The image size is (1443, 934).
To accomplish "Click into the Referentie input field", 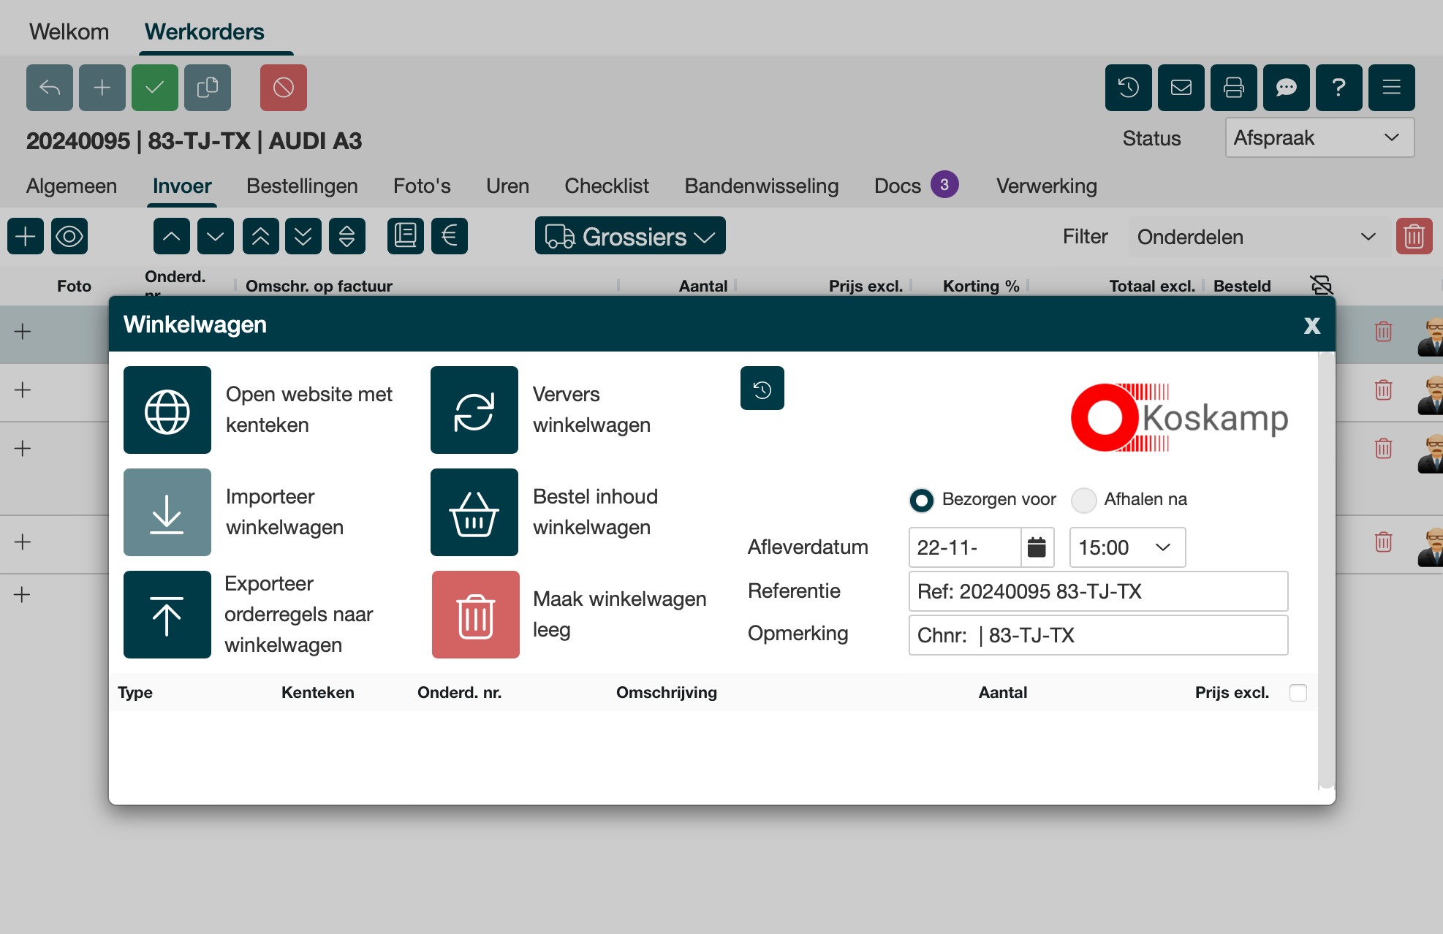I will click(1097, 591).
